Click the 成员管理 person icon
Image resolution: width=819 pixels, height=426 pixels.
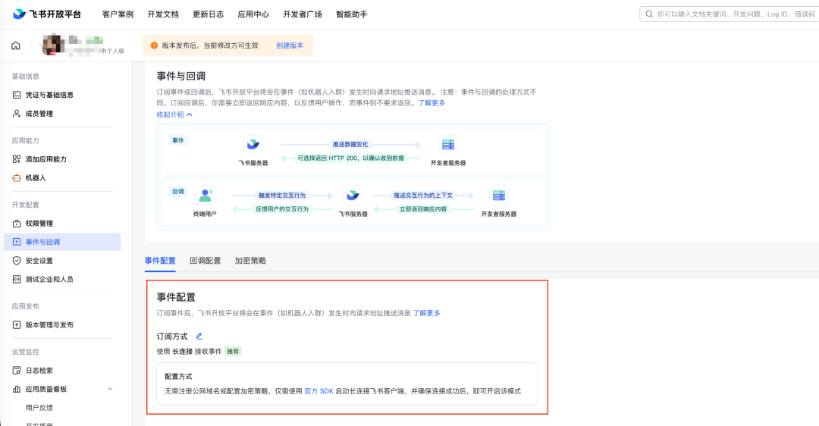tap(17, 113)
